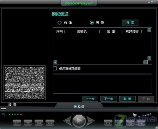Sort by the 频道名 column header
The width and height of the screenshot is (158, 129).
point(82,31)
